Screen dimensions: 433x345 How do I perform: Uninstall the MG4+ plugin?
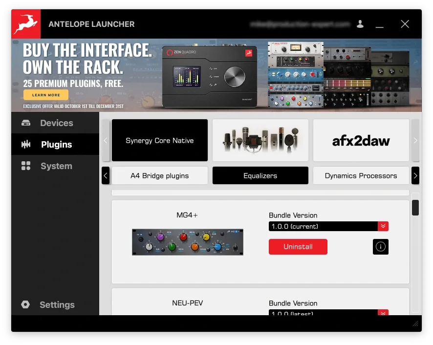(298, 247)
